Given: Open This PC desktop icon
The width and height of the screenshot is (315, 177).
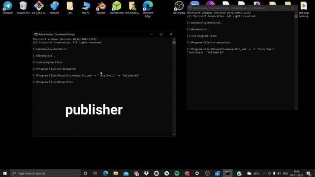Looking at the screenshot, I should click(x=86, y=7).
